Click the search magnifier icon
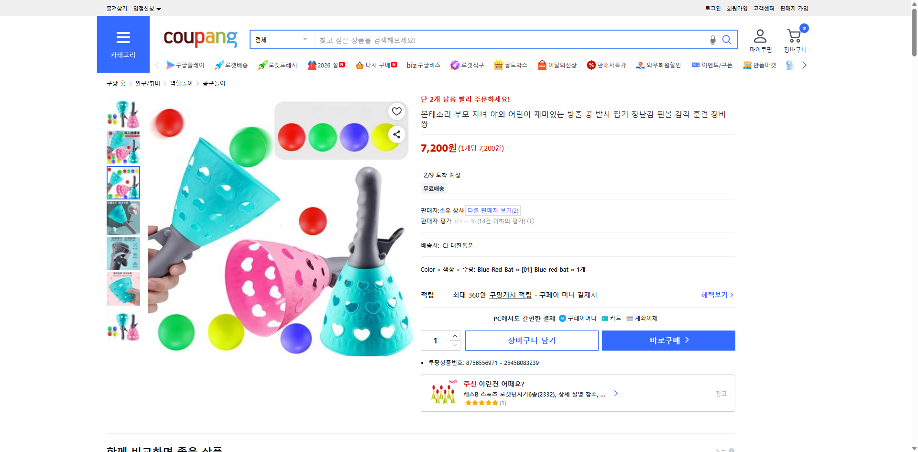 (x=727, y=40)
